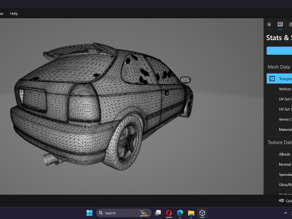292x219 pixels.
Task: Open Quick Animations at the bottom bar
Action: coord(285,201)
